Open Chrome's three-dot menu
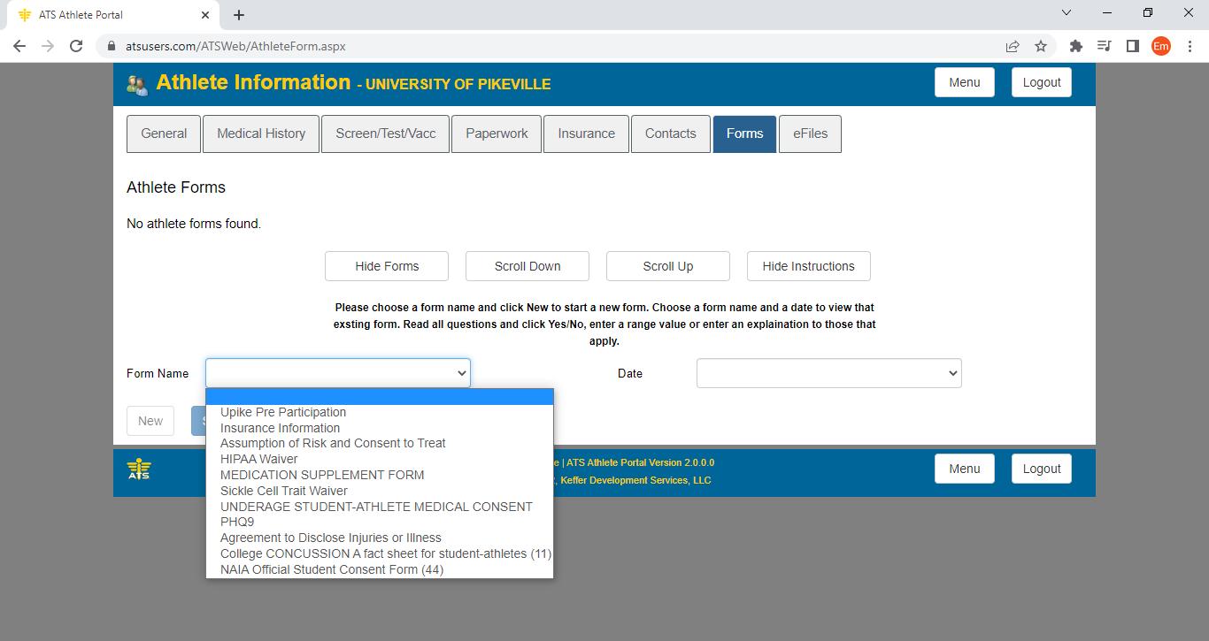 coord(1189,46)
